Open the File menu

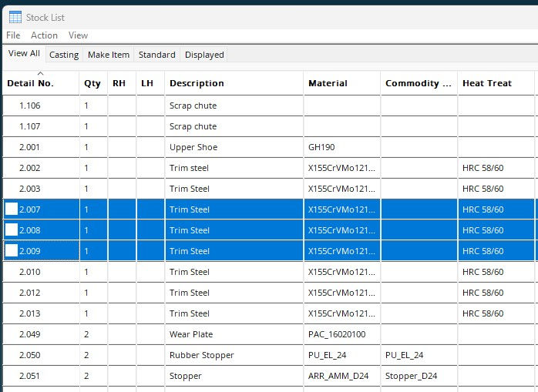pos(13,35)
